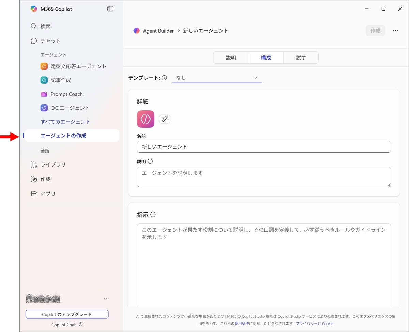Image resolution: width=409 pixels, height=332 pixels.
Task: Maximize the M365 Copilot window
Action: point(383,9)
